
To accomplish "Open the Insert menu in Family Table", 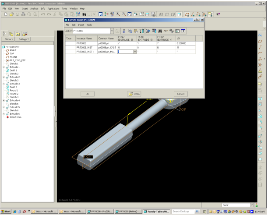I will pos(81,25).
